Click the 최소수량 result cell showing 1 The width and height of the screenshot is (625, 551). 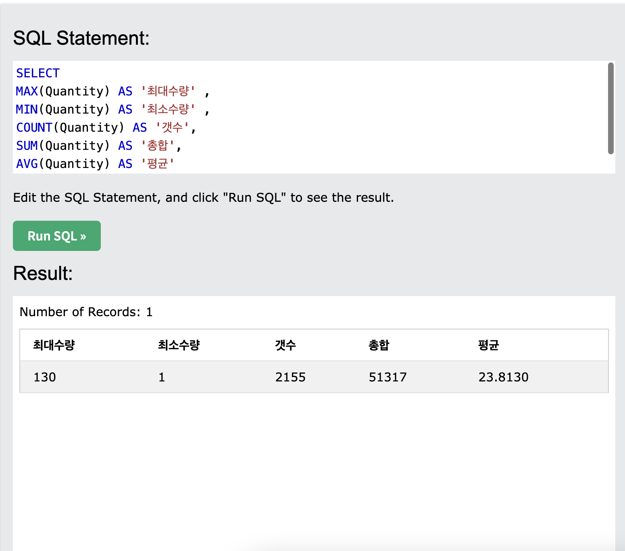(162, 377)
